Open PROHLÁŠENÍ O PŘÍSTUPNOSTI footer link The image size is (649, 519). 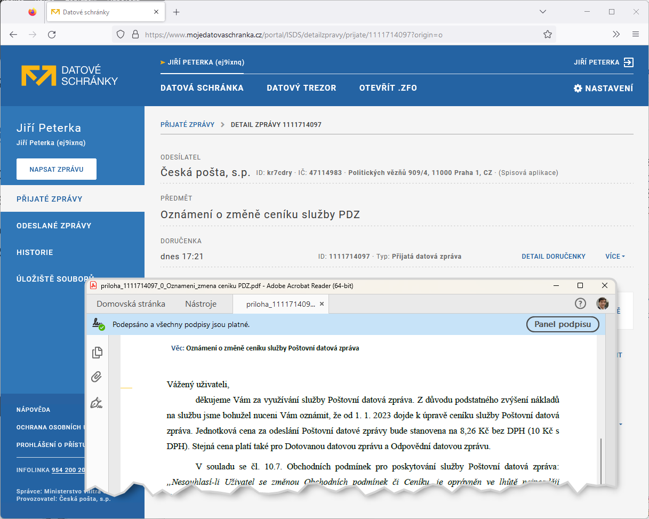[51, 444]
